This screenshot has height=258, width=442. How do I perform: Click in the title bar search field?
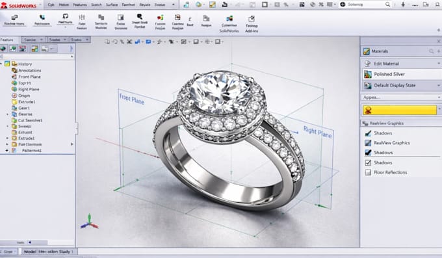click(x=365, y=5)
